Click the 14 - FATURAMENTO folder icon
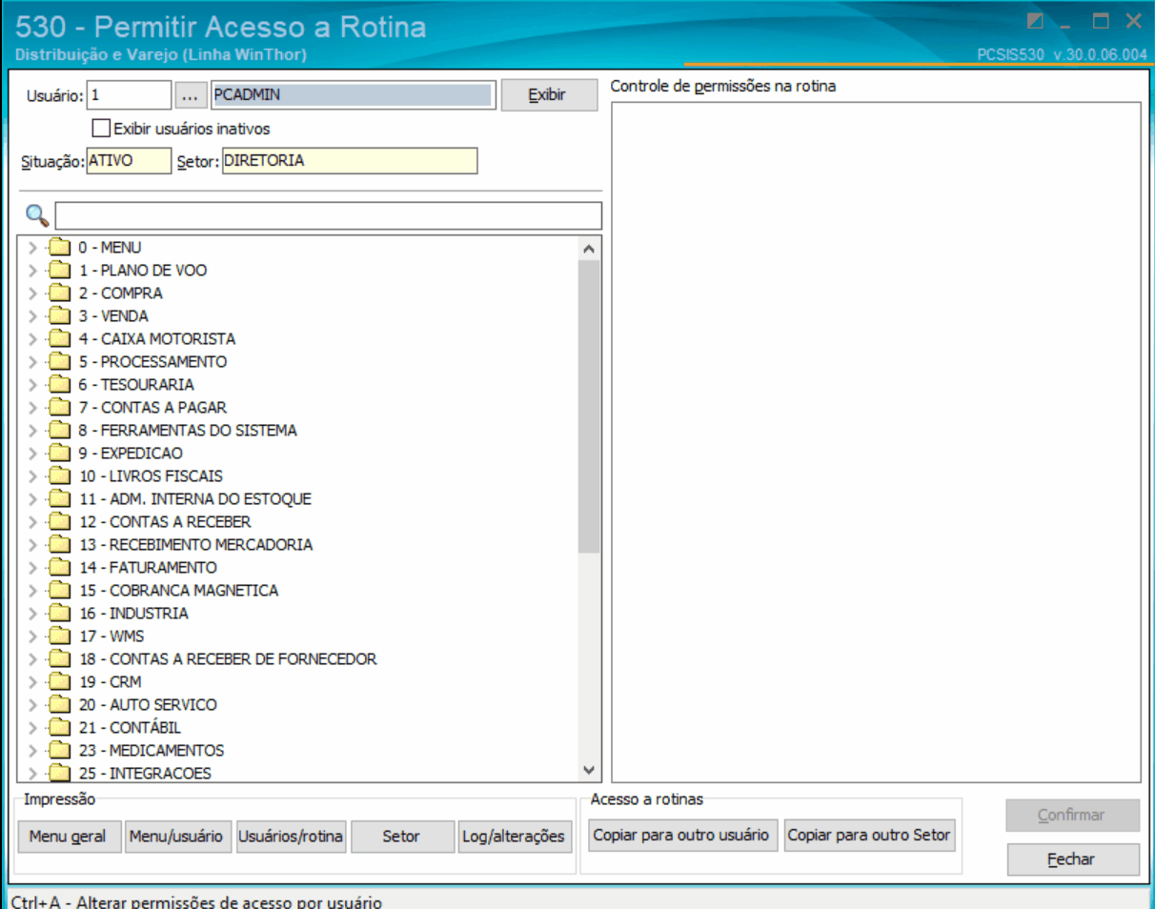The width and height of the screenshot is (1155, 909). (60, 568)
